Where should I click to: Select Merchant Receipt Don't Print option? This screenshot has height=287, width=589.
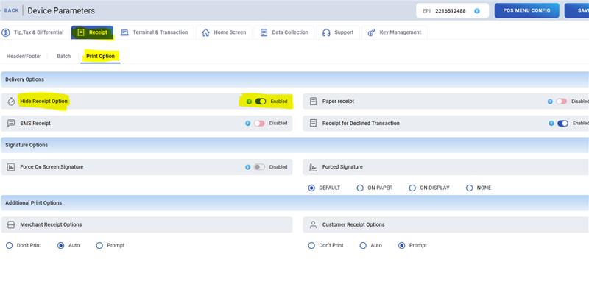(10, 245)
